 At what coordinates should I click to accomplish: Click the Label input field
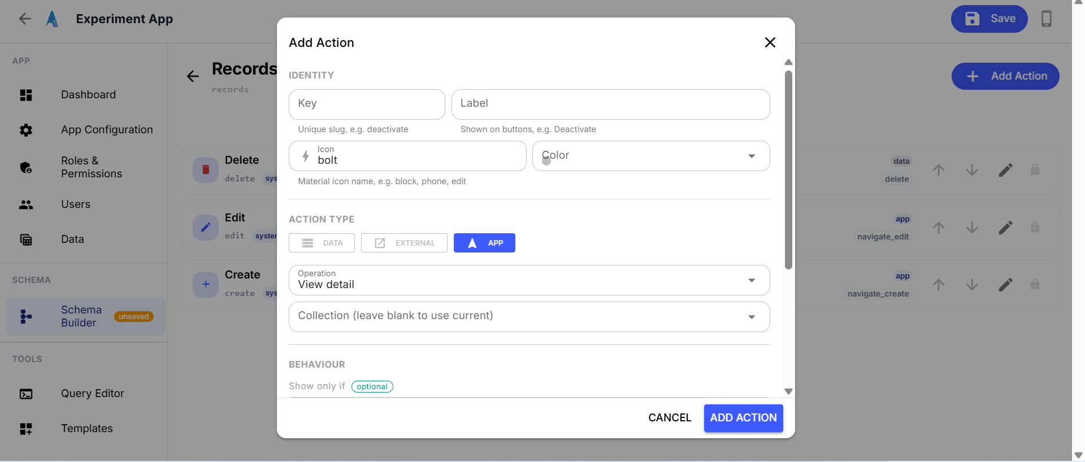click(x=610, y=104)
